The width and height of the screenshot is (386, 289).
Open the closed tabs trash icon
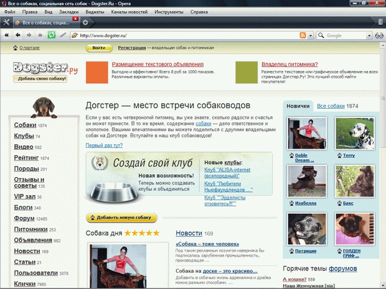(x=380, y=22)
